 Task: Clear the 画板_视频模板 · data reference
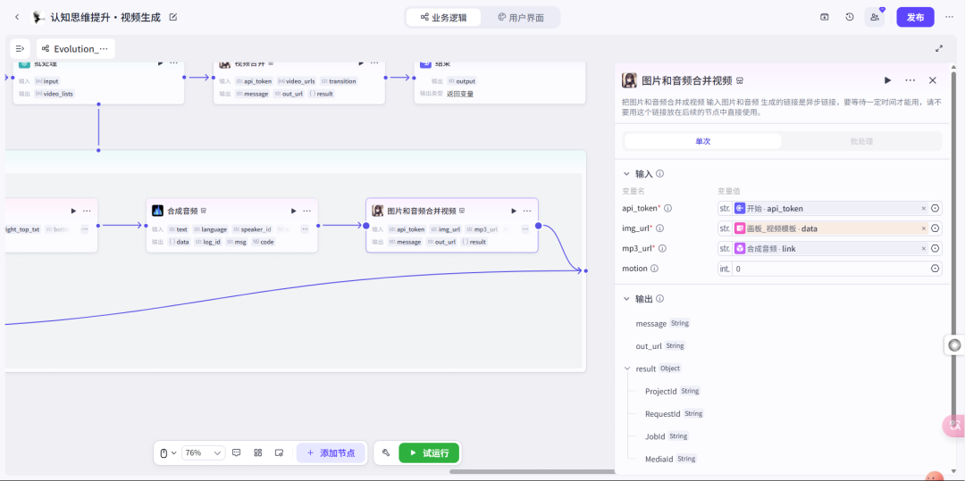(923, 228)
